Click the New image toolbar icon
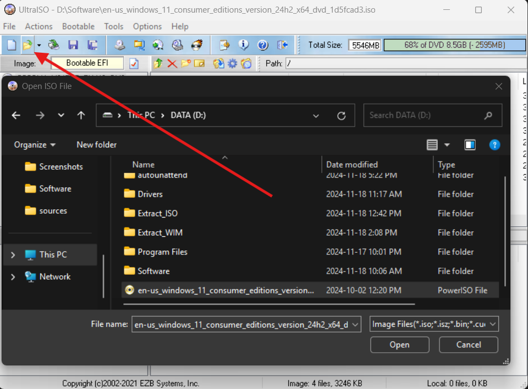Image resolution: width=528 pixels, height=389 pixels. tap(12, 45)
